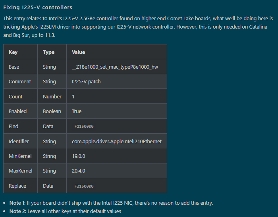Click the Count value 1
The image size is (278, 217).
pyautogui.click(x=73, y=96)
